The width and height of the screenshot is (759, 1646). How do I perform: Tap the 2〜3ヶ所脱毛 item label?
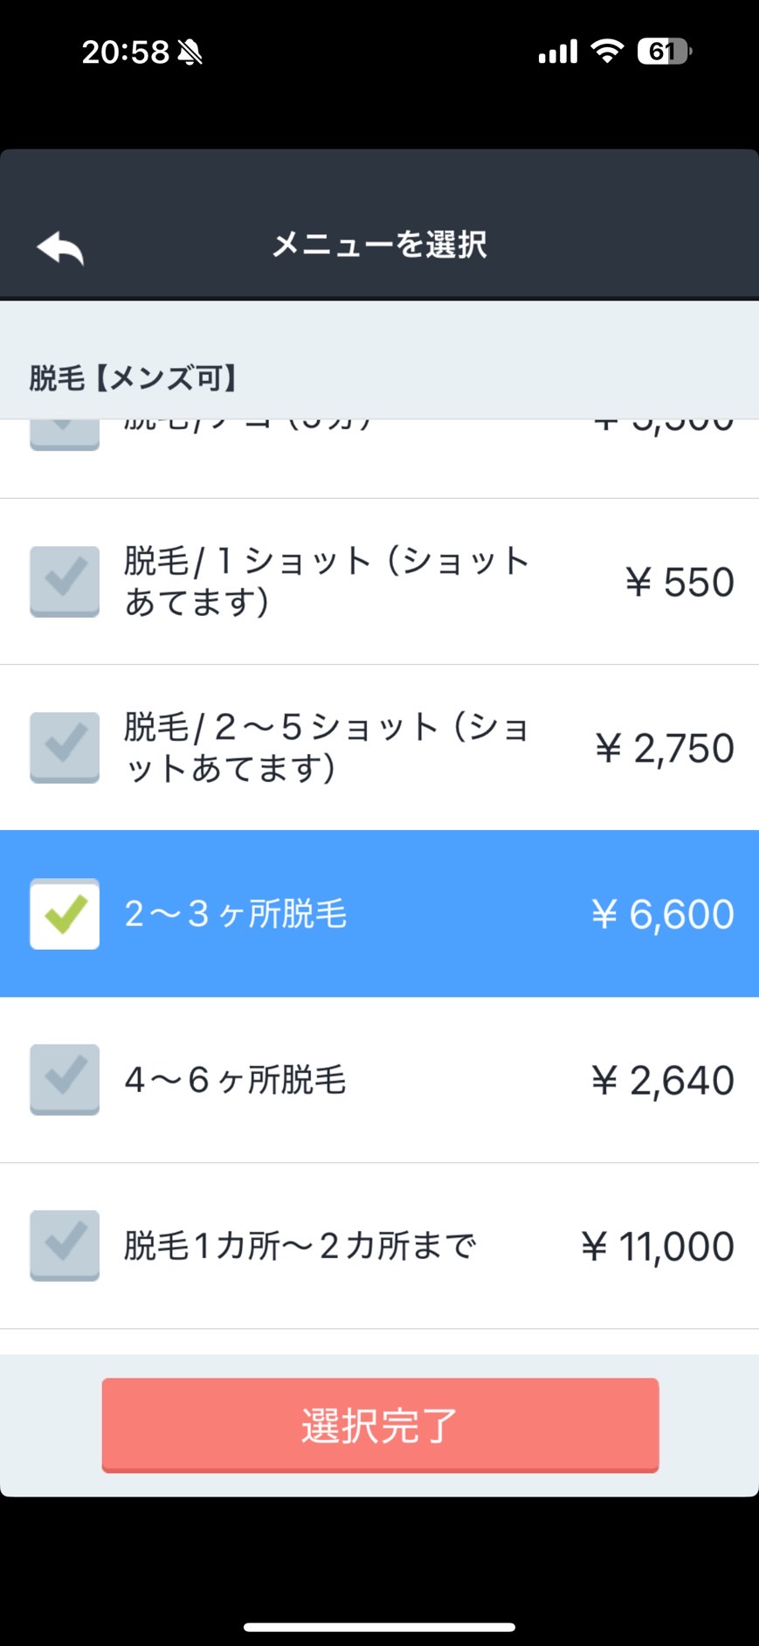236,914
